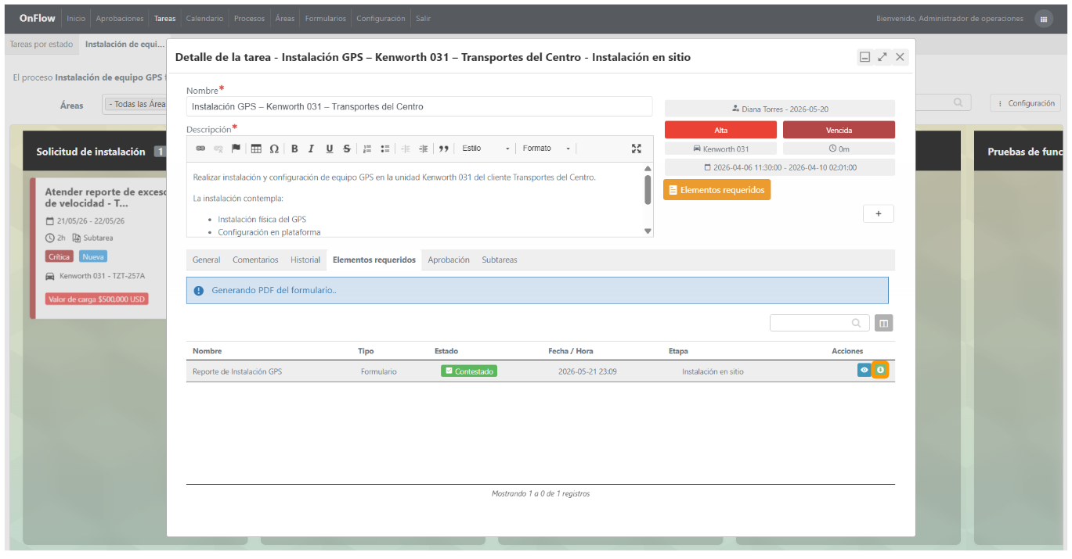Click the anchor flag icon in editor
The image size is (1072, 559).
[236, 149]
